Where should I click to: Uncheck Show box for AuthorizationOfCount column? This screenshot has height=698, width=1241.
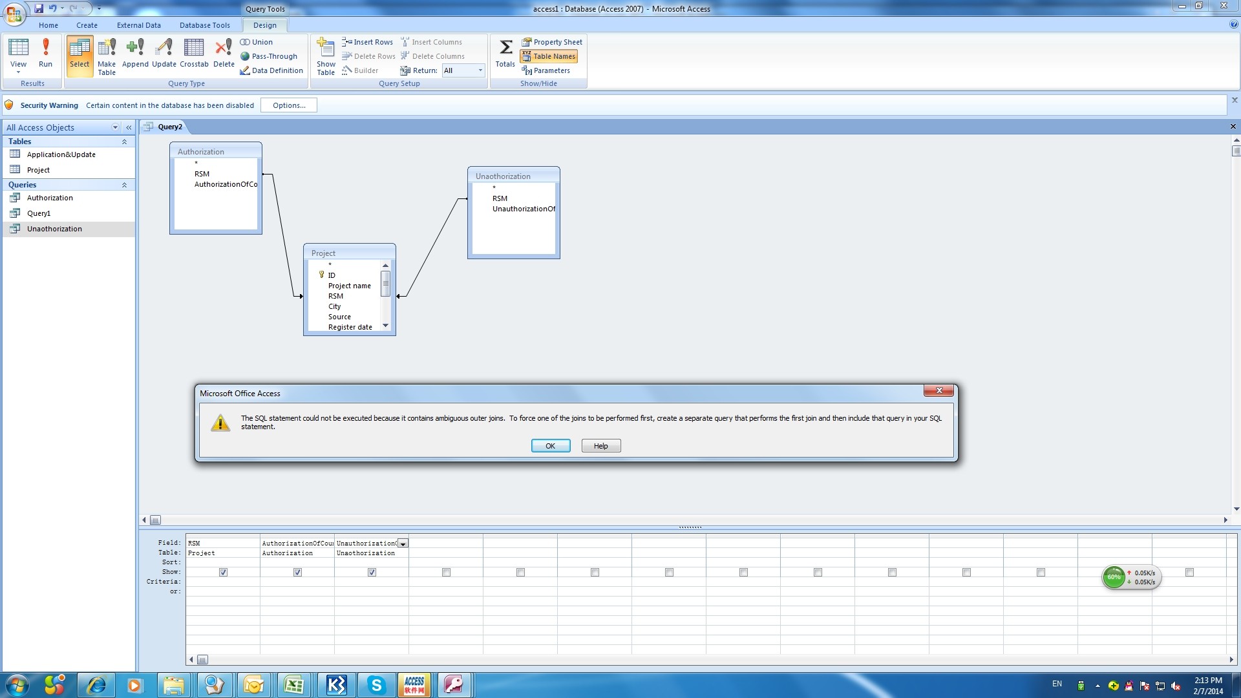tap(297, 572)
